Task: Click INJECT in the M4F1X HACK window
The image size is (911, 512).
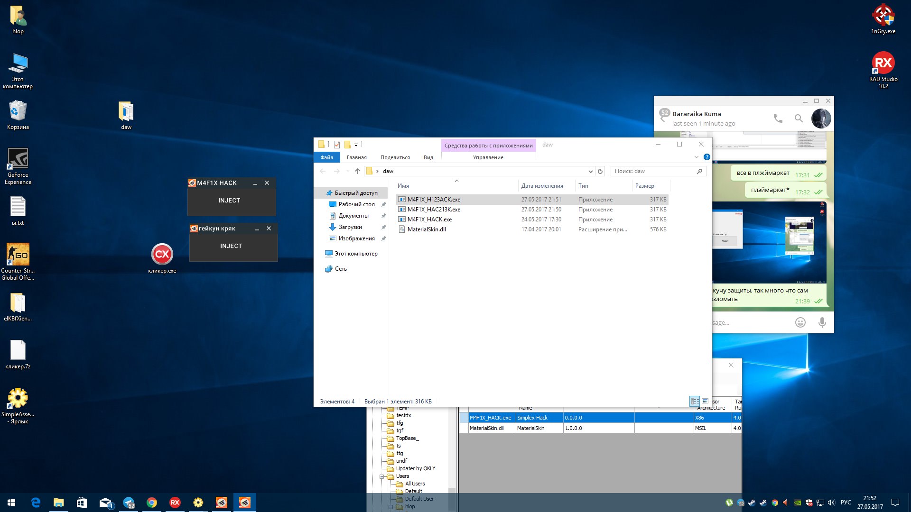Action: [229, 201]
